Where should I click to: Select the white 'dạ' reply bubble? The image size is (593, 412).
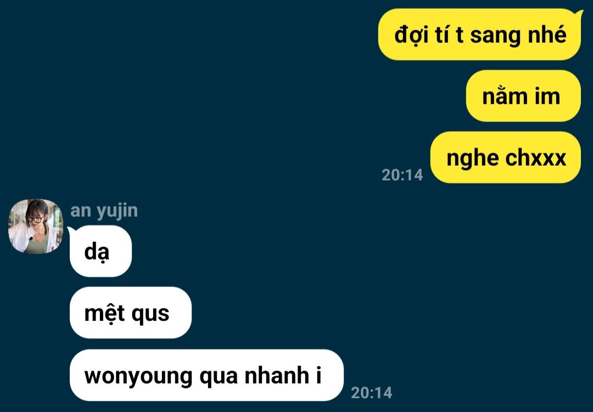click(x=100, y=251)
